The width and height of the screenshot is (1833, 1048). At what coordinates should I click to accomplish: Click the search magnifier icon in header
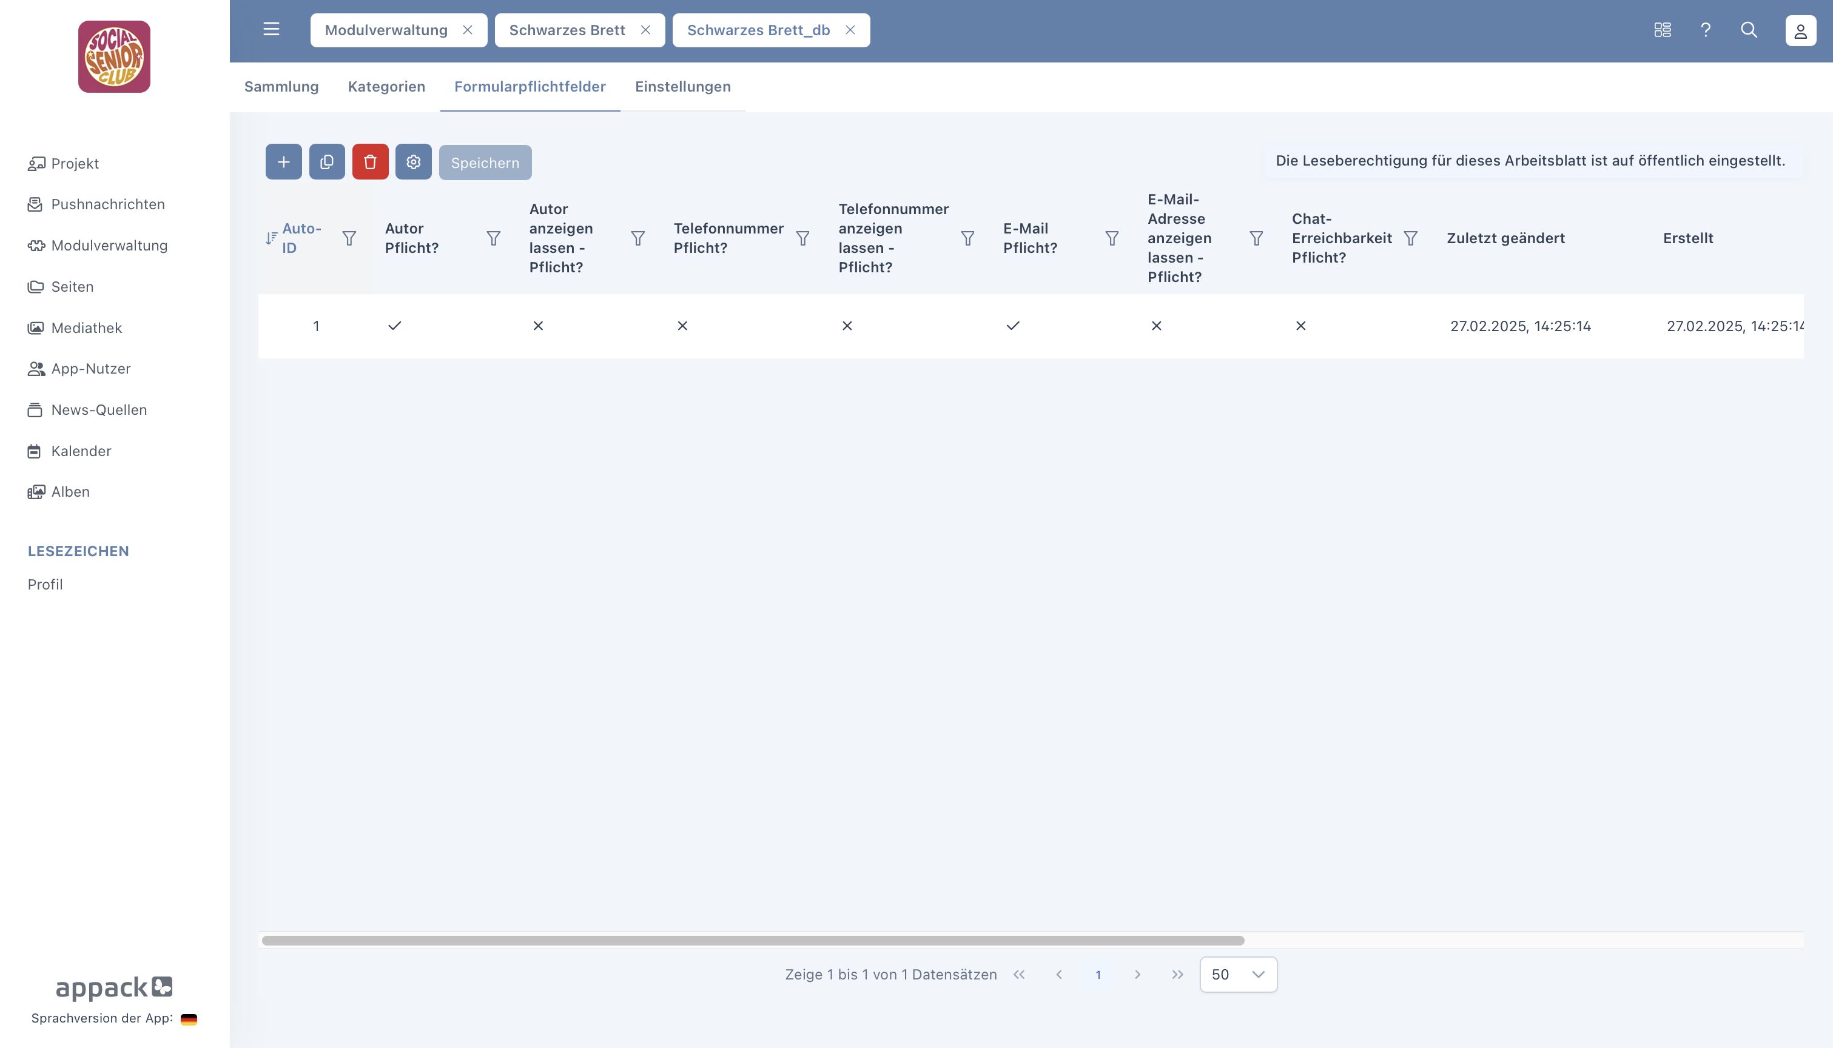[1749, 30]
